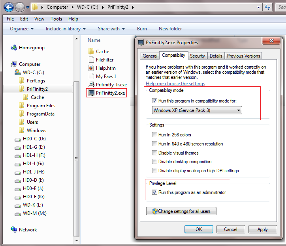Open the Tools menu
This screenshot has height=246, width=286.
(x=56, y=19)
